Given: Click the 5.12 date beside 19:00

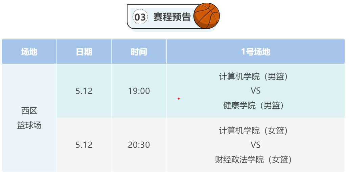Looking at the screenshot, I should pos(84,91).
